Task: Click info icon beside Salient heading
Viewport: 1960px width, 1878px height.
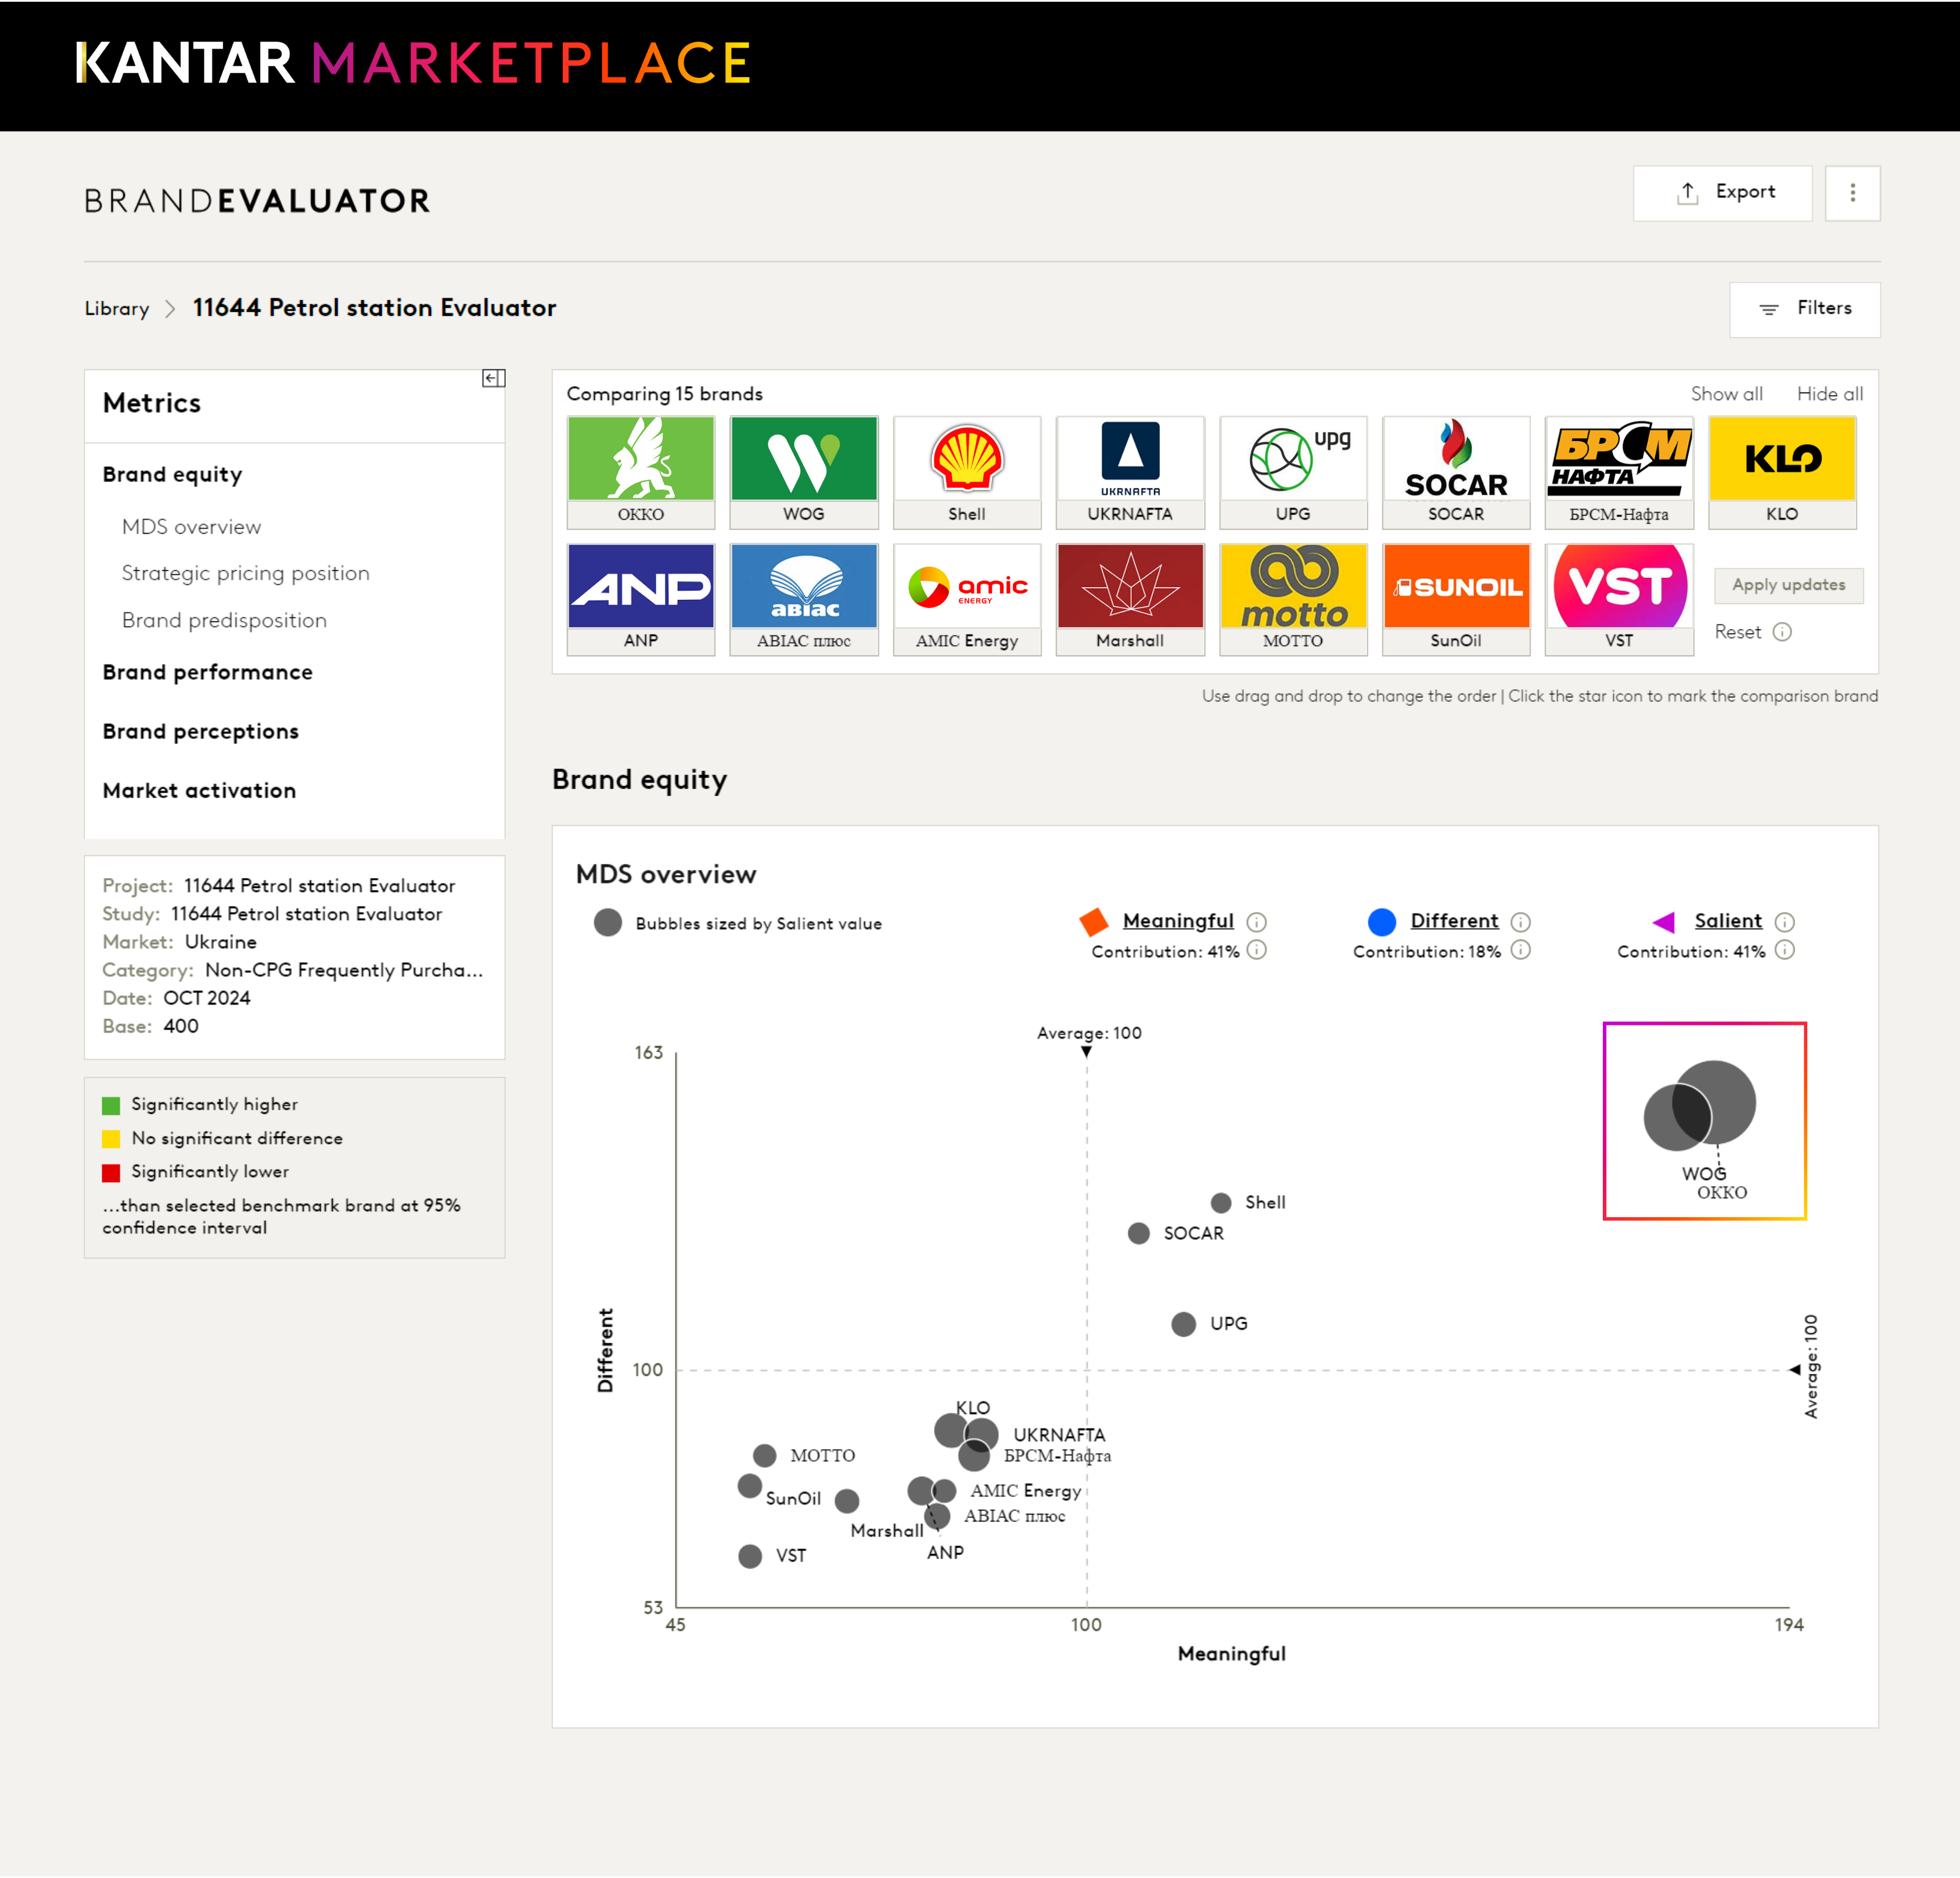Action: pyautogui.click(x=1785, y=922)
